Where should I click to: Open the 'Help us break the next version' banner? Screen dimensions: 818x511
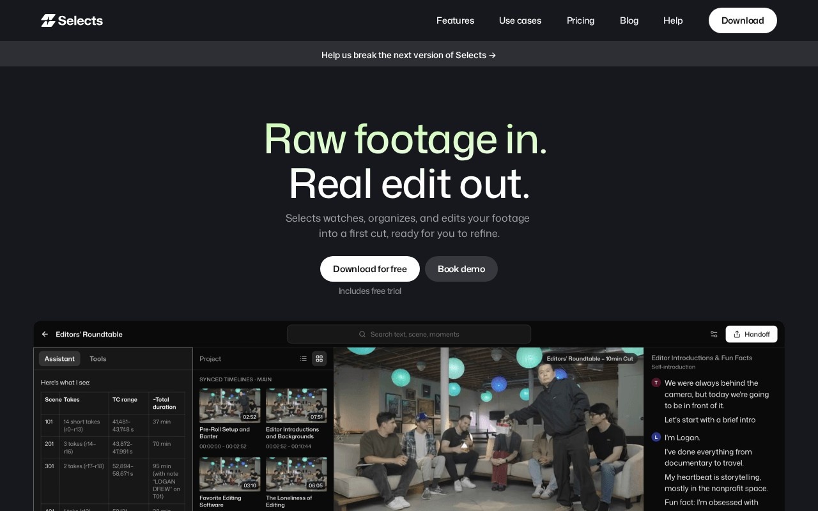click(x=409, y=55)
